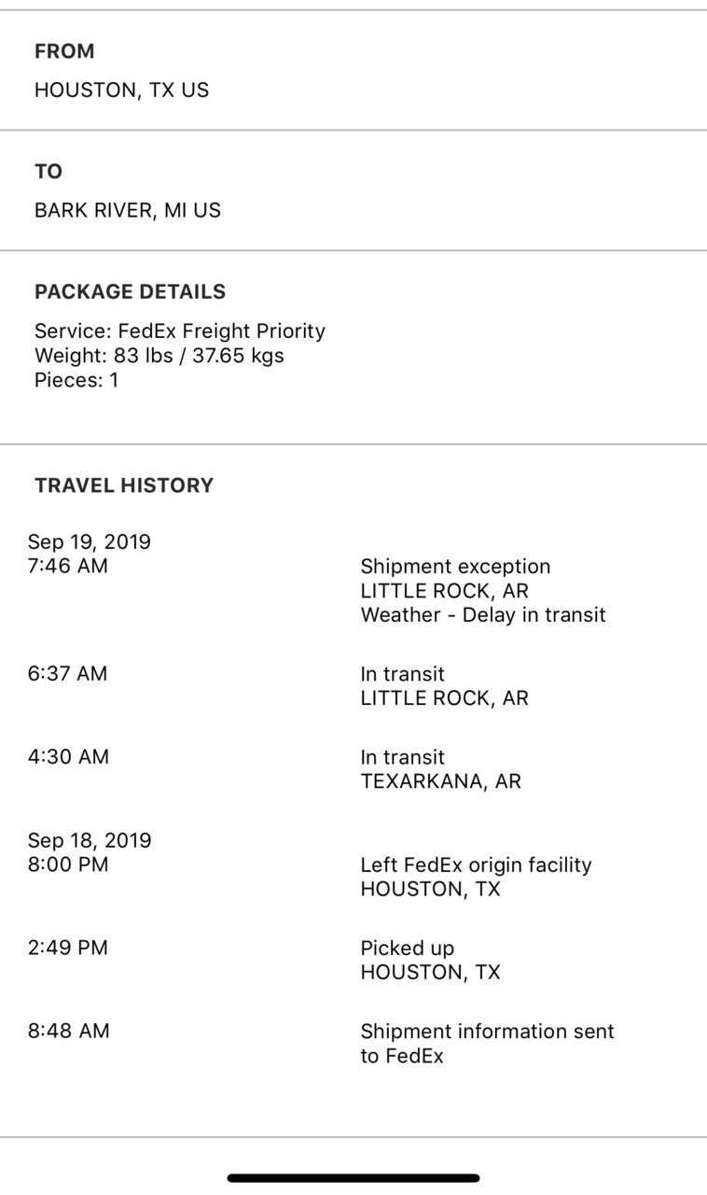Tap the PACKAGE DETAILS heading
The height and width of the screenshot is (1195, 707).
pyautogui.click(x=130, y=291)
